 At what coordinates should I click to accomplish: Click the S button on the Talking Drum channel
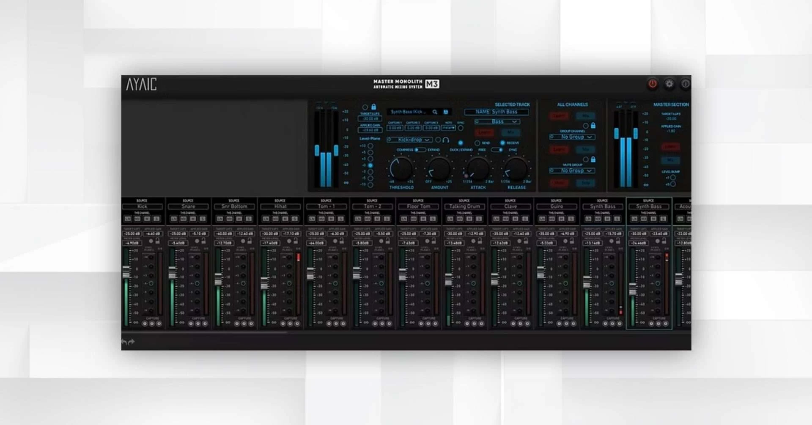click(479, 219)
